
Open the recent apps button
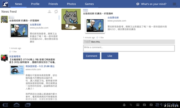pos(28,105)
